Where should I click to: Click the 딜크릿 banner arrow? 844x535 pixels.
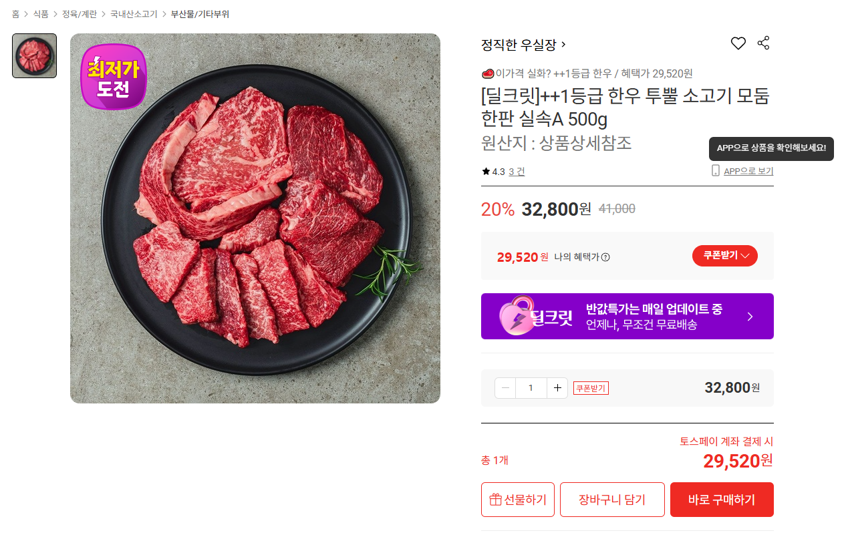click(x=750, y=317)
